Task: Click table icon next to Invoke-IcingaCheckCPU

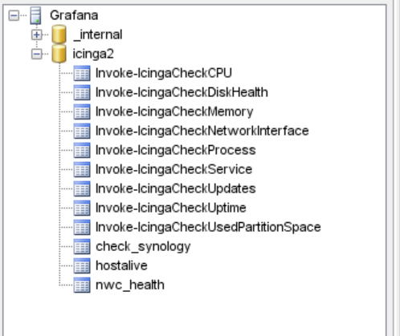Action: 82,73
